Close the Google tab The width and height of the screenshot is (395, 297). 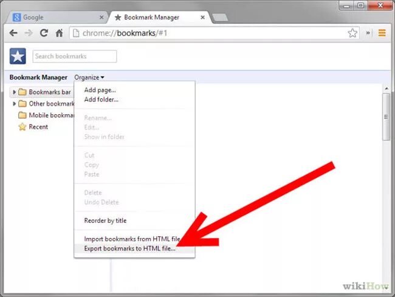[101, 18]
